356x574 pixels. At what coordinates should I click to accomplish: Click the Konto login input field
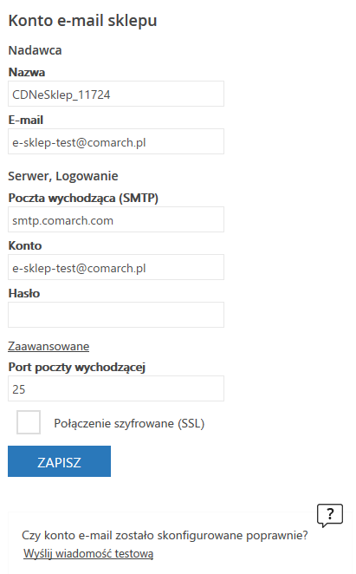116,267
